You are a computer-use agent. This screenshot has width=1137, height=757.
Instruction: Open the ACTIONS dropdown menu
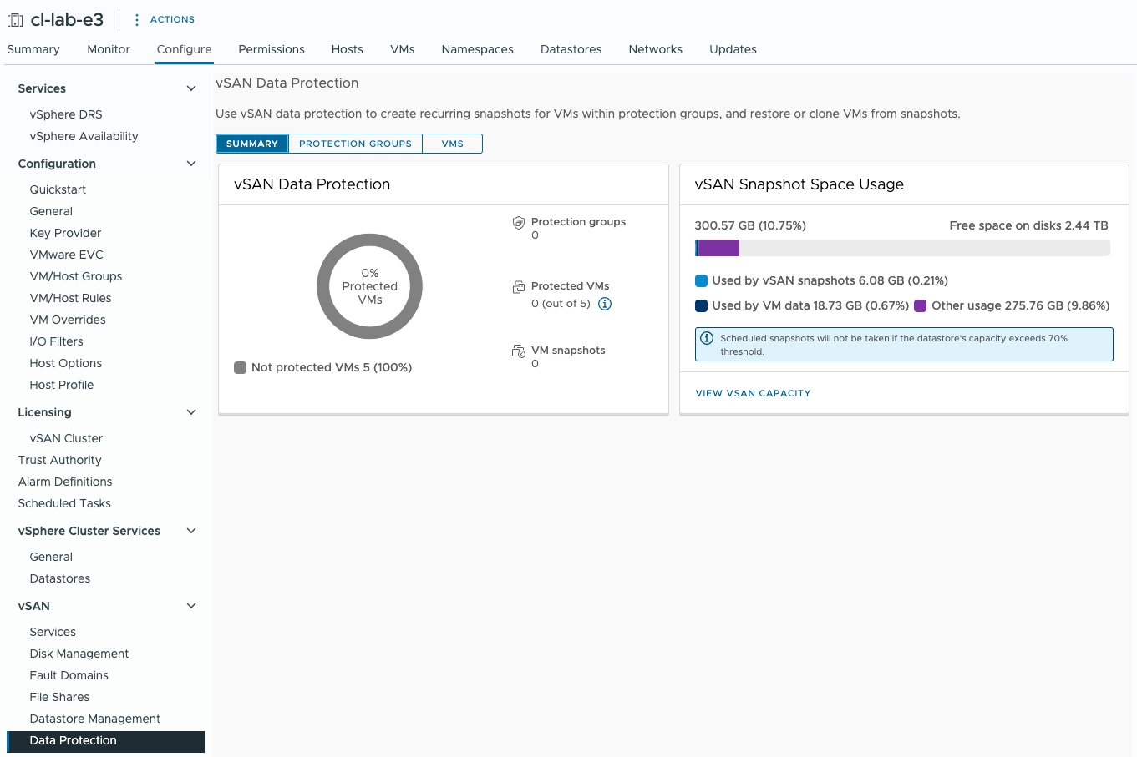click(172, 19)
